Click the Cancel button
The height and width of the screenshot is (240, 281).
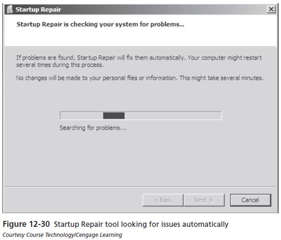[251, 200]
